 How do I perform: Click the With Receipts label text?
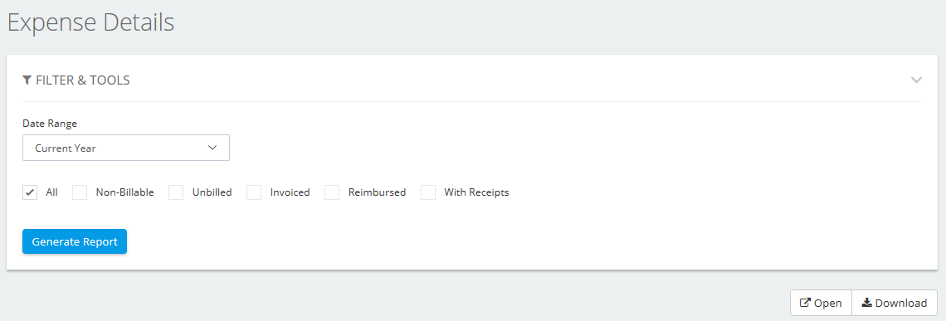[x=476, y=192]
